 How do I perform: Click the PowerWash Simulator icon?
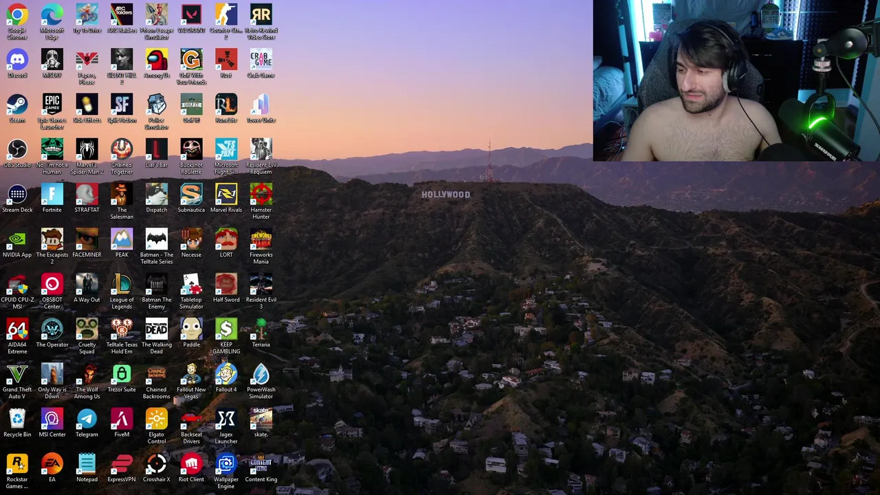(x=261, y=380)
